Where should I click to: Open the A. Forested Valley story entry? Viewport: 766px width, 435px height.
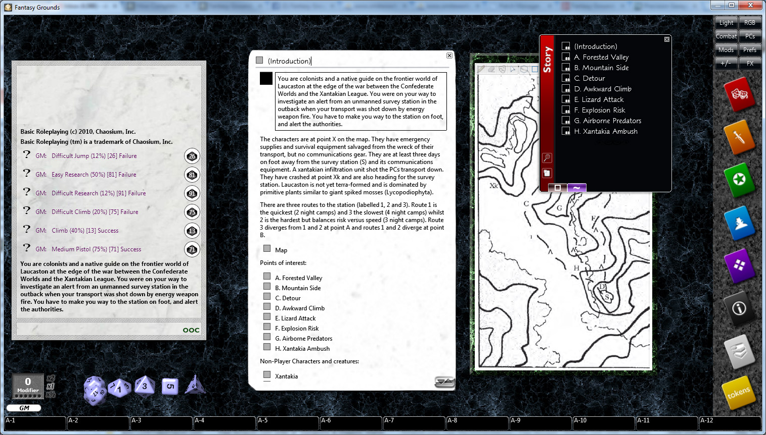point(601,57)
